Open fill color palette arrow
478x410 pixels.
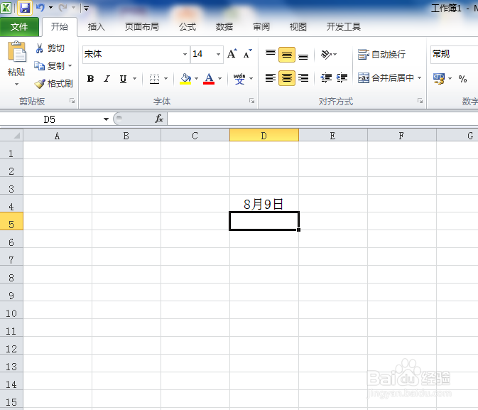[196, 79]
